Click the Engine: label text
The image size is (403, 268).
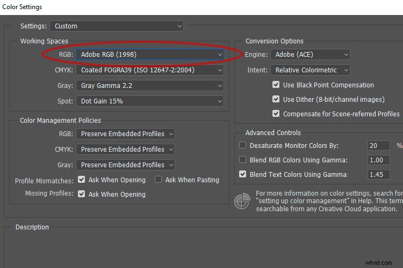(256, 55)
